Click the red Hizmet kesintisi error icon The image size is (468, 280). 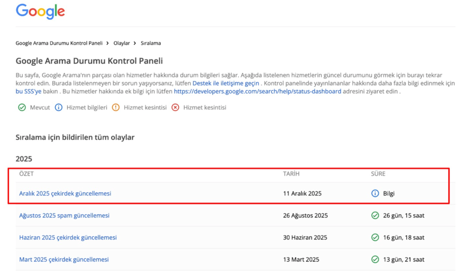click(175, 108)
